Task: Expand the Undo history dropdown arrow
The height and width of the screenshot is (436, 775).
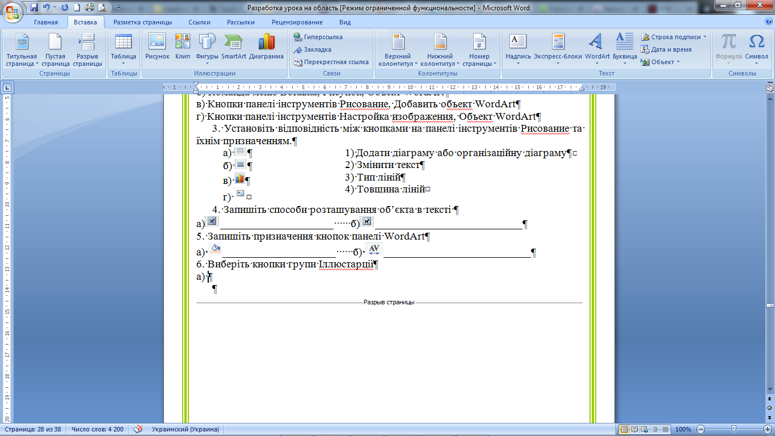Action: coord(54,8)
